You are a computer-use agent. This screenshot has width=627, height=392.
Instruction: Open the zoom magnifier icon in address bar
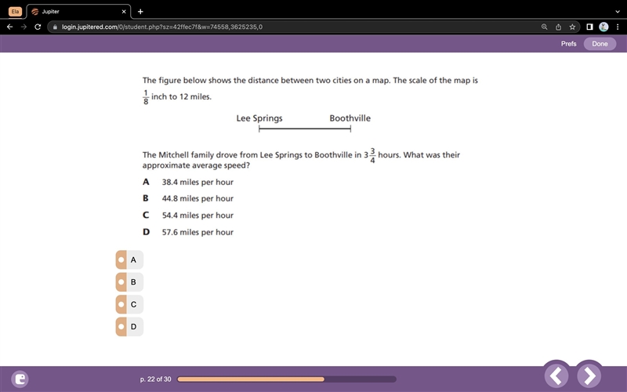tap(544, 27)
